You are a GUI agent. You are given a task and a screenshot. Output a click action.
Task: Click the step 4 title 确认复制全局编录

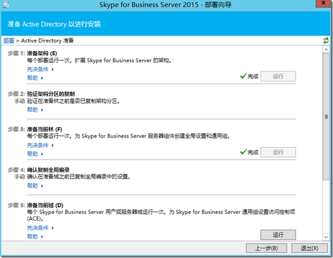pyautogui.click(x=48, y=170)
